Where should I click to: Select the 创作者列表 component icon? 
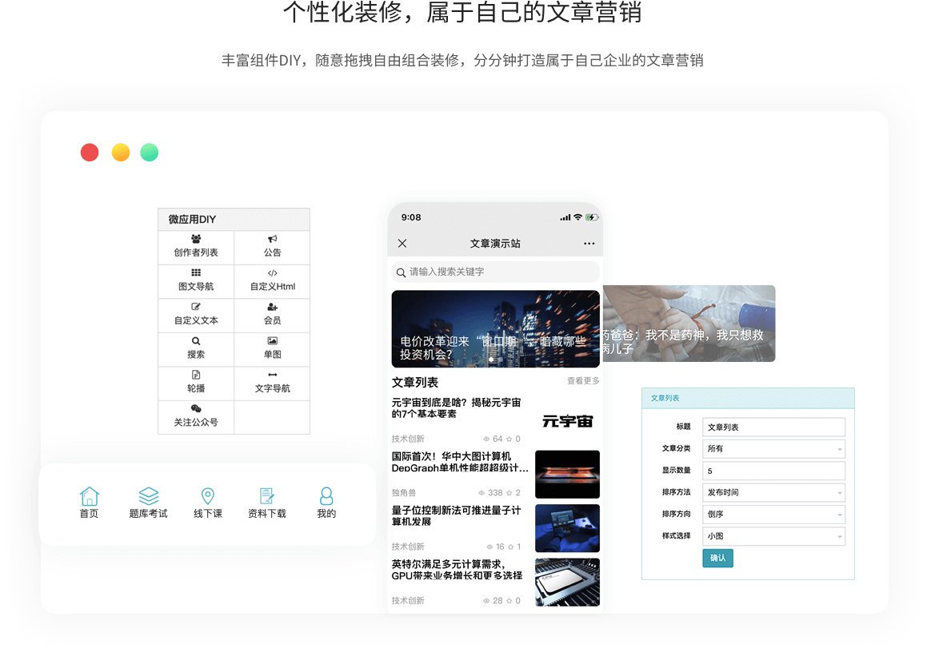point(196,240)
